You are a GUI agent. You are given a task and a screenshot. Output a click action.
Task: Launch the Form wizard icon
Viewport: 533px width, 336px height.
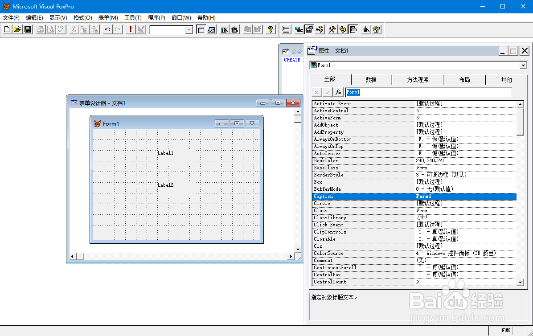tap(224, 29)
